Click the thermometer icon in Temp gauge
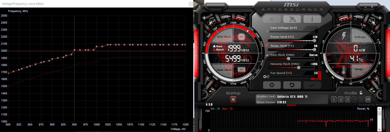The width and height of the screenshot is (390, 132). (343, 70)
